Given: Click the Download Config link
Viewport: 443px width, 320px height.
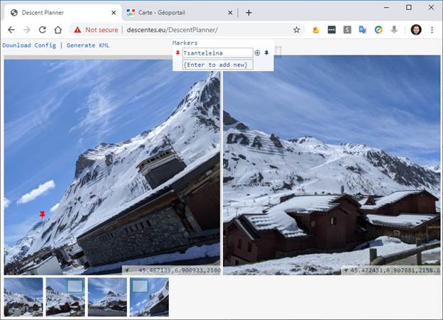Looking at the screenshot, I should point(29,45).
